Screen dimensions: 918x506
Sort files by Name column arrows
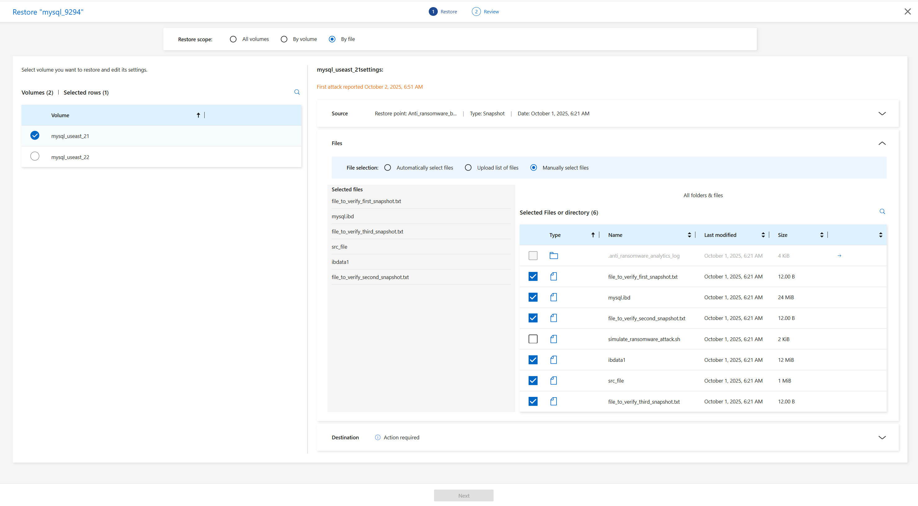coord(689,235)
